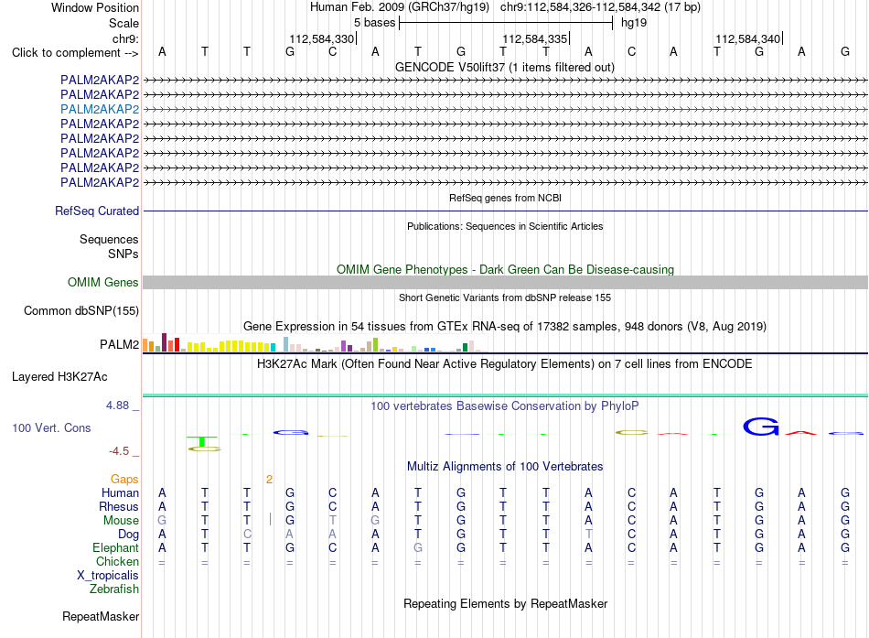Click the Layered H3K27Ac label
Viewport: 869px width, 638px height.
tap(59, 377)
